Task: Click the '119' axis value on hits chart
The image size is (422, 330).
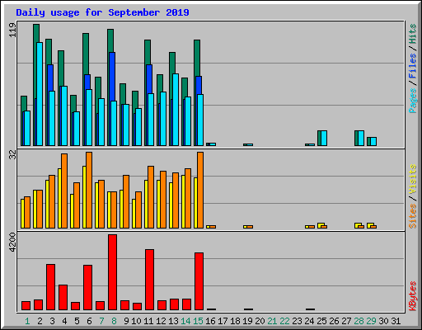Action: coord(12,30)
